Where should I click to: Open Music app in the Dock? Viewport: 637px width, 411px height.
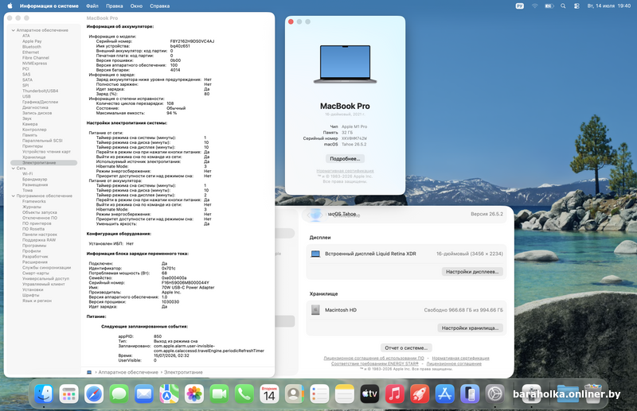click(x=395, y=394)
